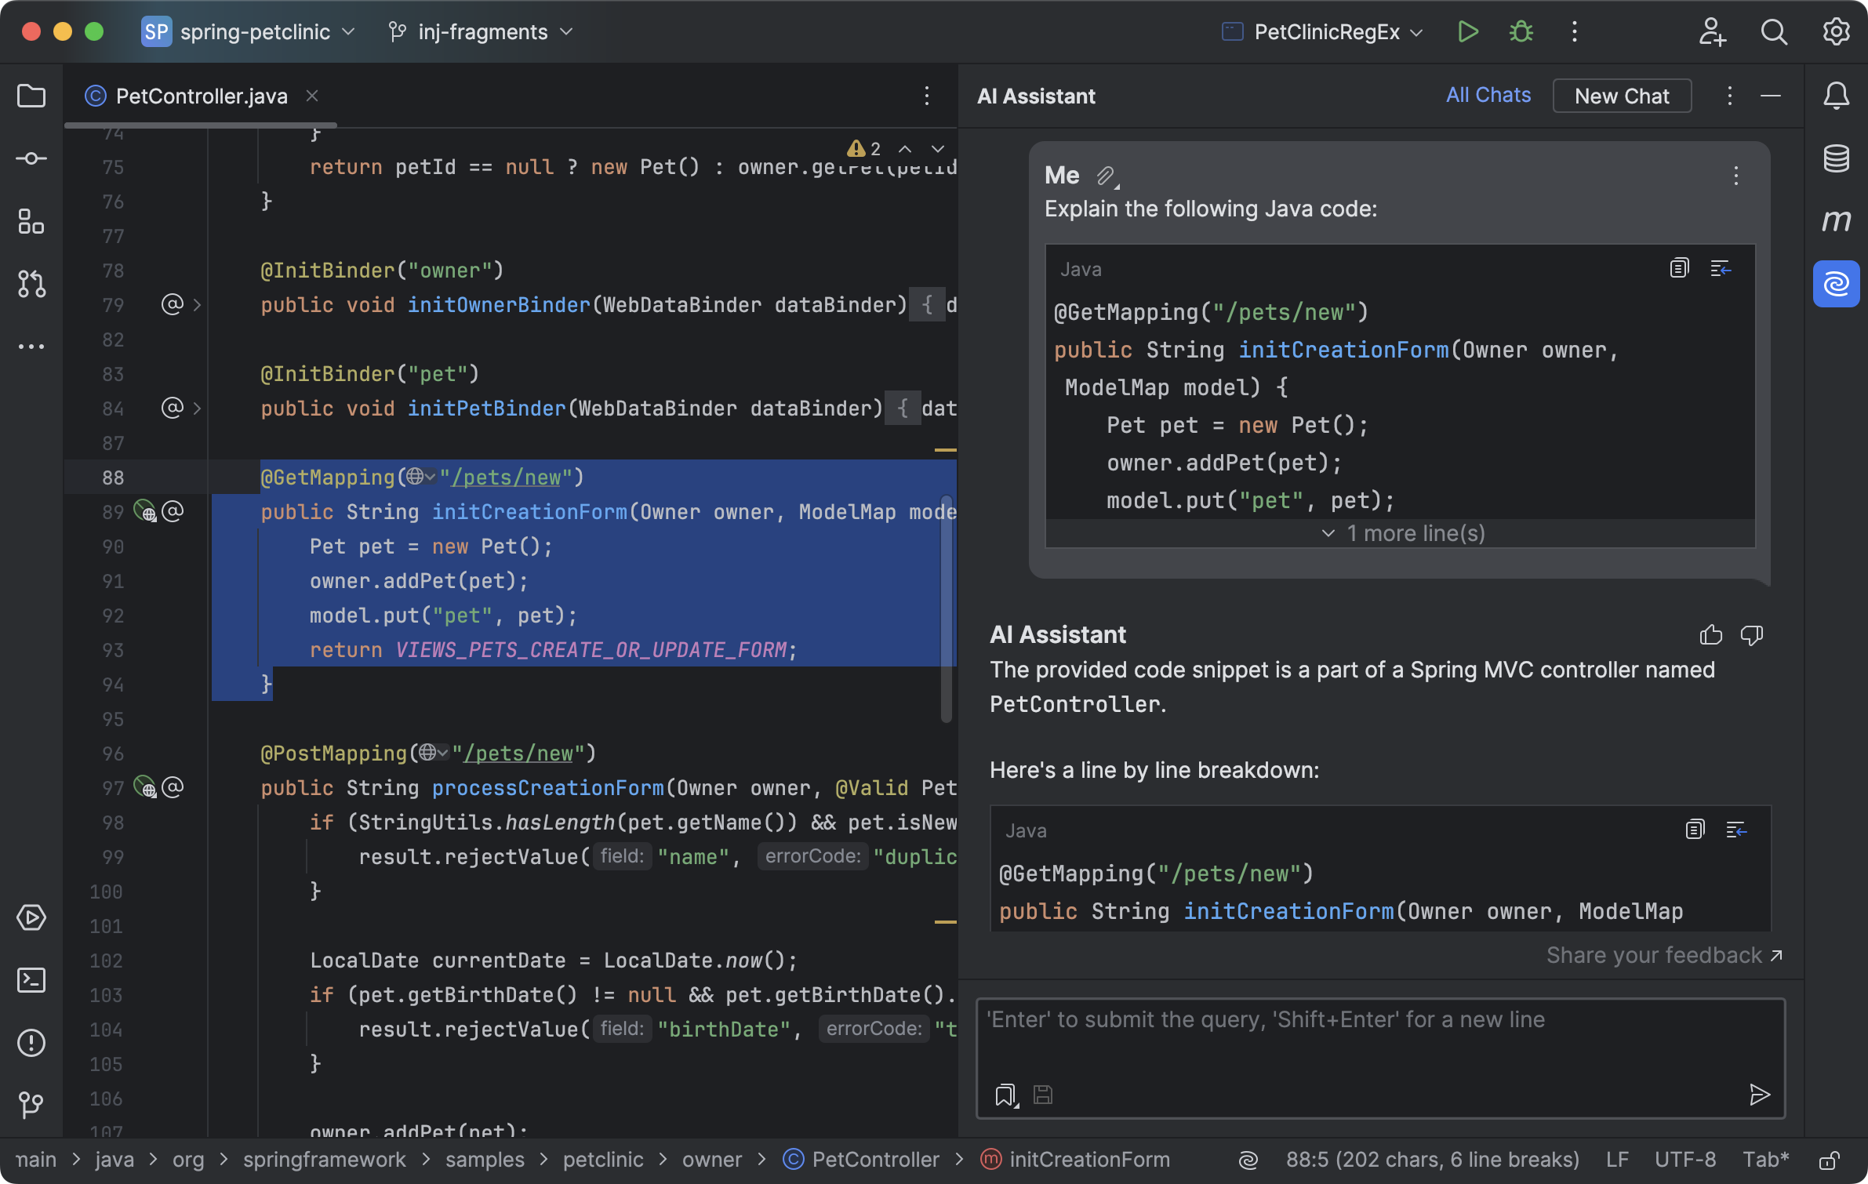Image resolution: width=1868 pixels, height=1184 pixels.
Task: Open the inj-fragments branch dropdown
Action: coord(481,32)
